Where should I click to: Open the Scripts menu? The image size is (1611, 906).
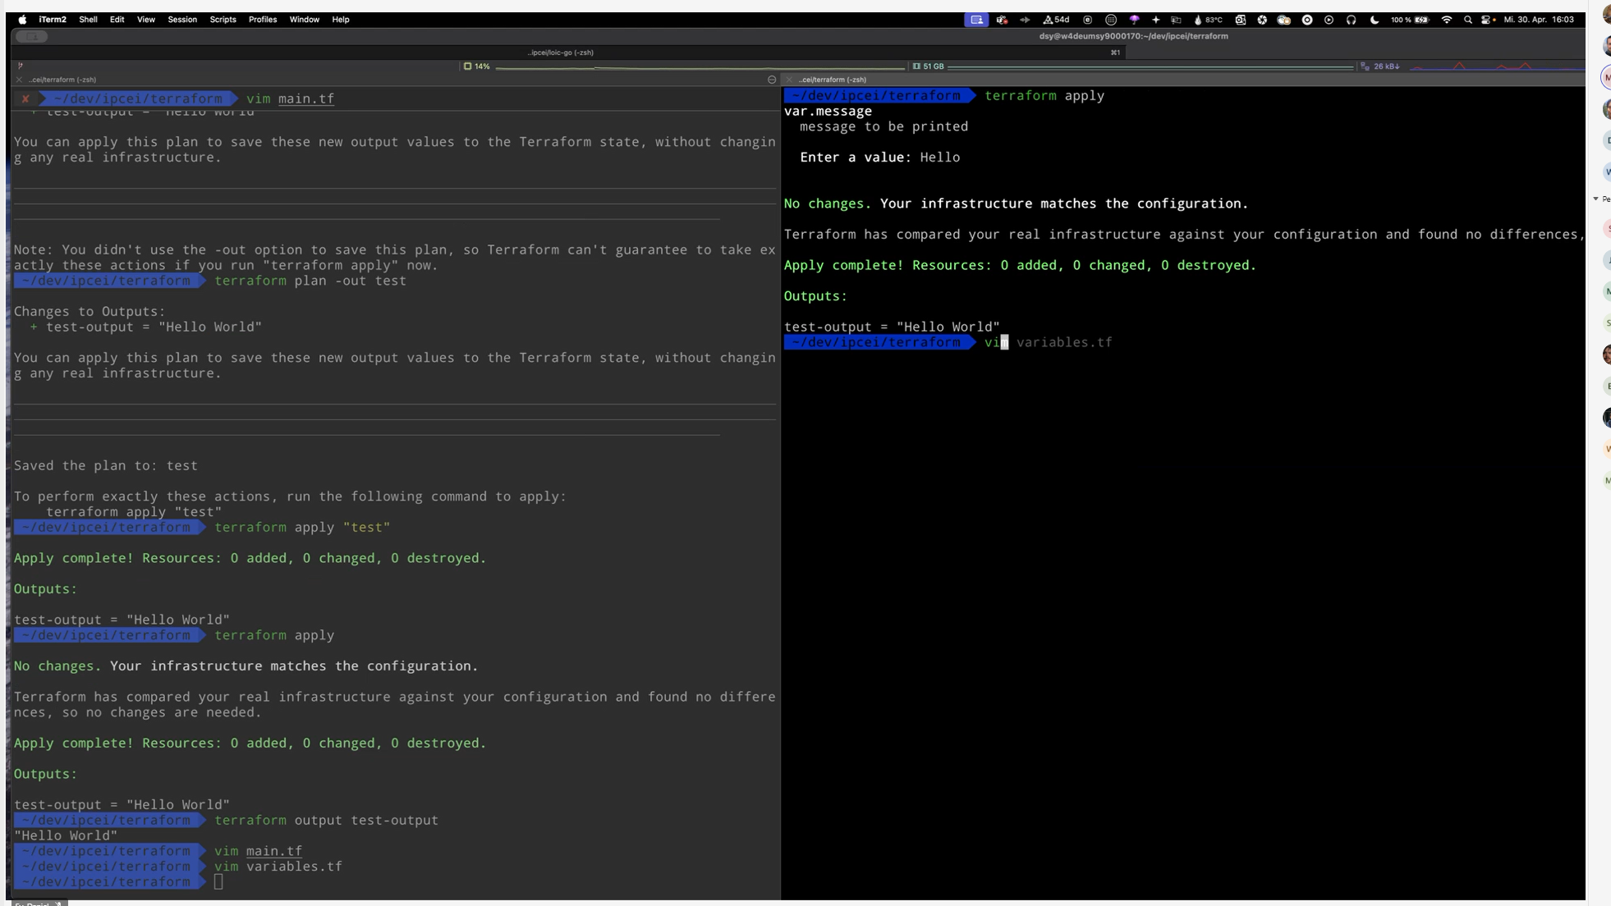click(223, 20)
